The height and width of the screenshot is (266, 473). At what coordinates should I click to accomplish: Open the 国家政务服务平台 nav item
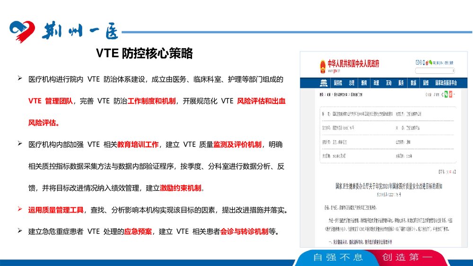pos(446,83)
